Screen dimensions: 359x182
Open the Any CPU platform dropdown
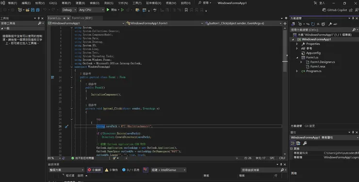click(x=91, y=10)
